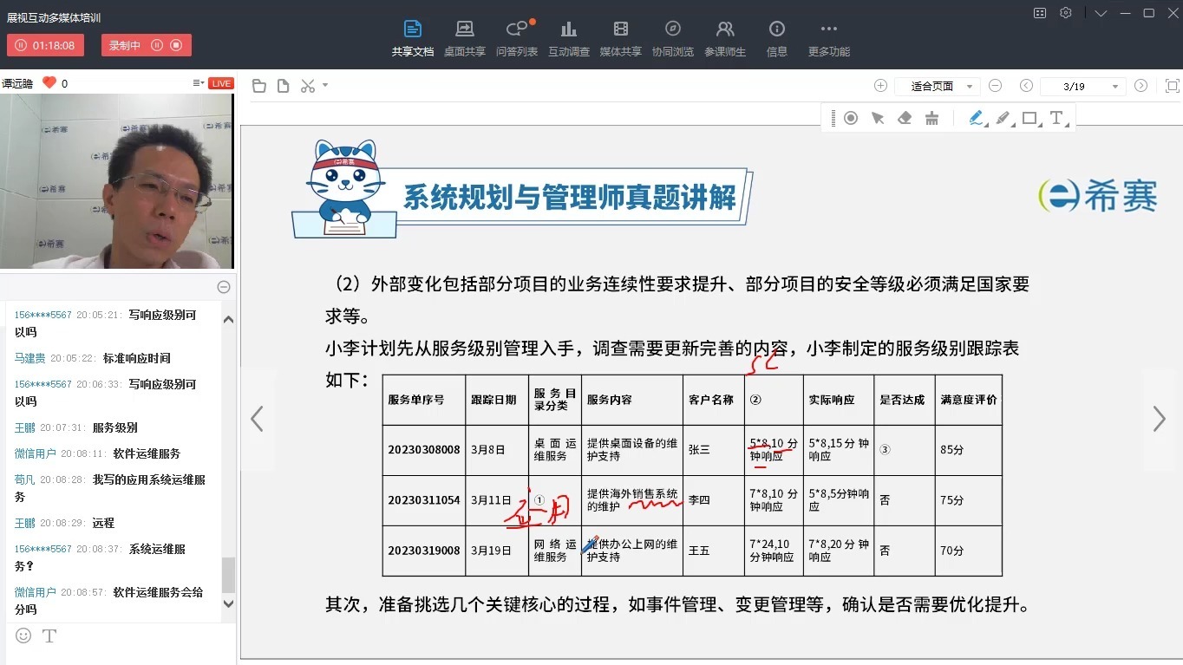Open the 互动调查 interactive survey
This screenshot has height=665, width=1183.
(568, 36)
